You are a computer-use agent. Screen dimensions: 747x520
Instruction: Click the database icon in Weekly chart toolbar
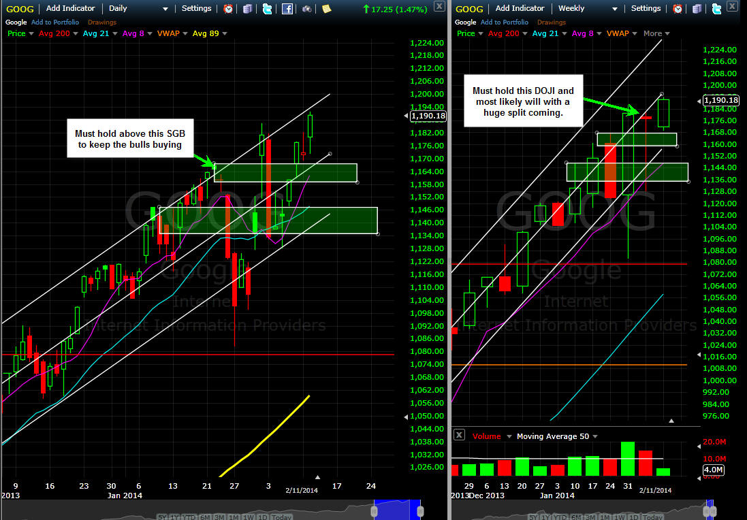click(x=697, y=9)
